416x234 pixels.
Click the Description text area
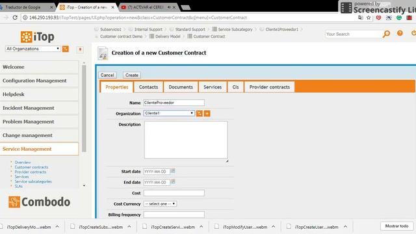[x=186, y=140]
